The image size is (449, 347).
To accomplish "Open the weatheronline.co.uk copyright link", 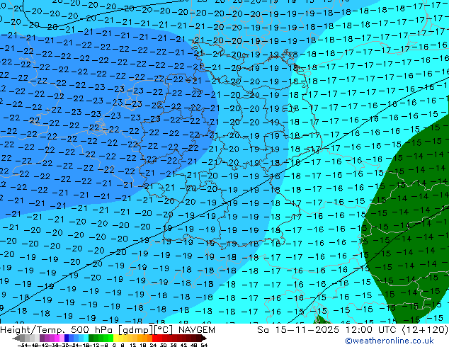I will click(390, 341).
